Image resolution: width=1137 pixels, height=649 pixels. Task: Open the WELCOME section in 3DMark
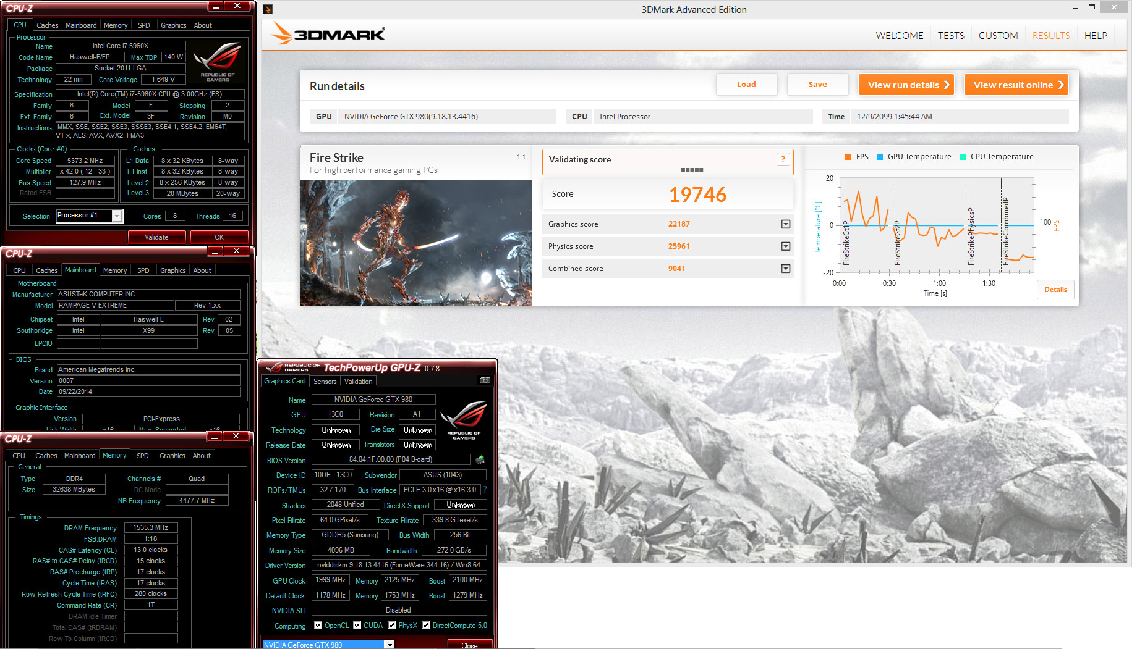900,36
